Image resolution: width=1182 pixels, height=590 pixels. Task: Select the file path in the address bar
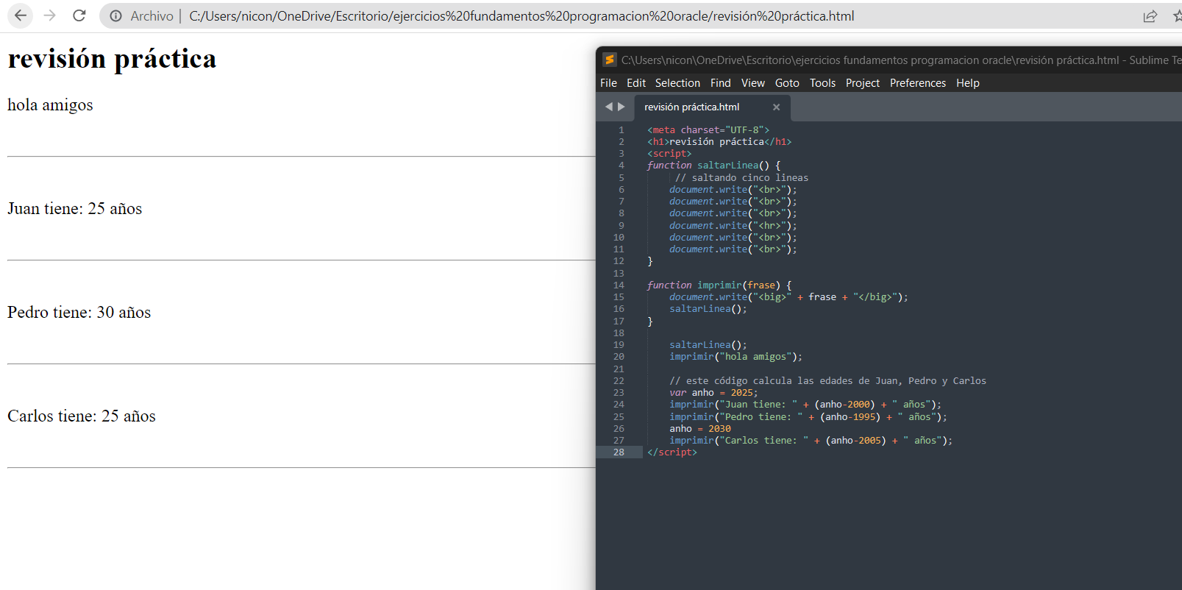pyautogui.click(x=521, y=16)
